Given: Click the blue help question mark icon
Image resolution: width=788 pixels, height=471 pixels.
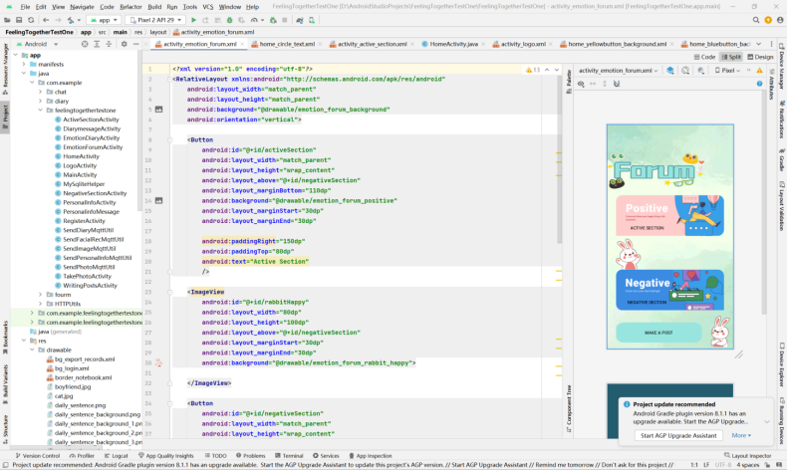Looking at the screenshot, I should click(759, 84).
